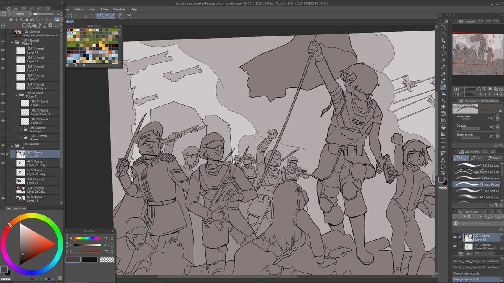Click the Hue slider in Color Slider panel
This screenshot has height=283, width=504.
click(87, 238)
